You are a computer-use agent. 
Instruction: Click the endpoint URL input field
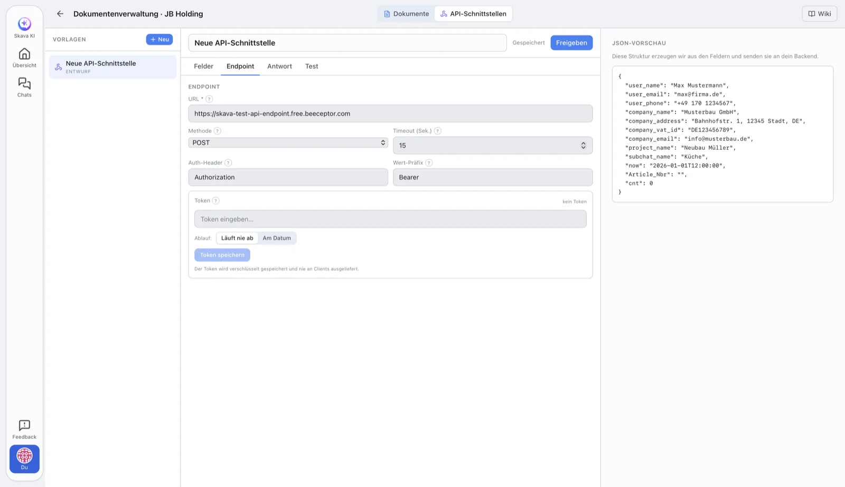[x=390, y=113]
